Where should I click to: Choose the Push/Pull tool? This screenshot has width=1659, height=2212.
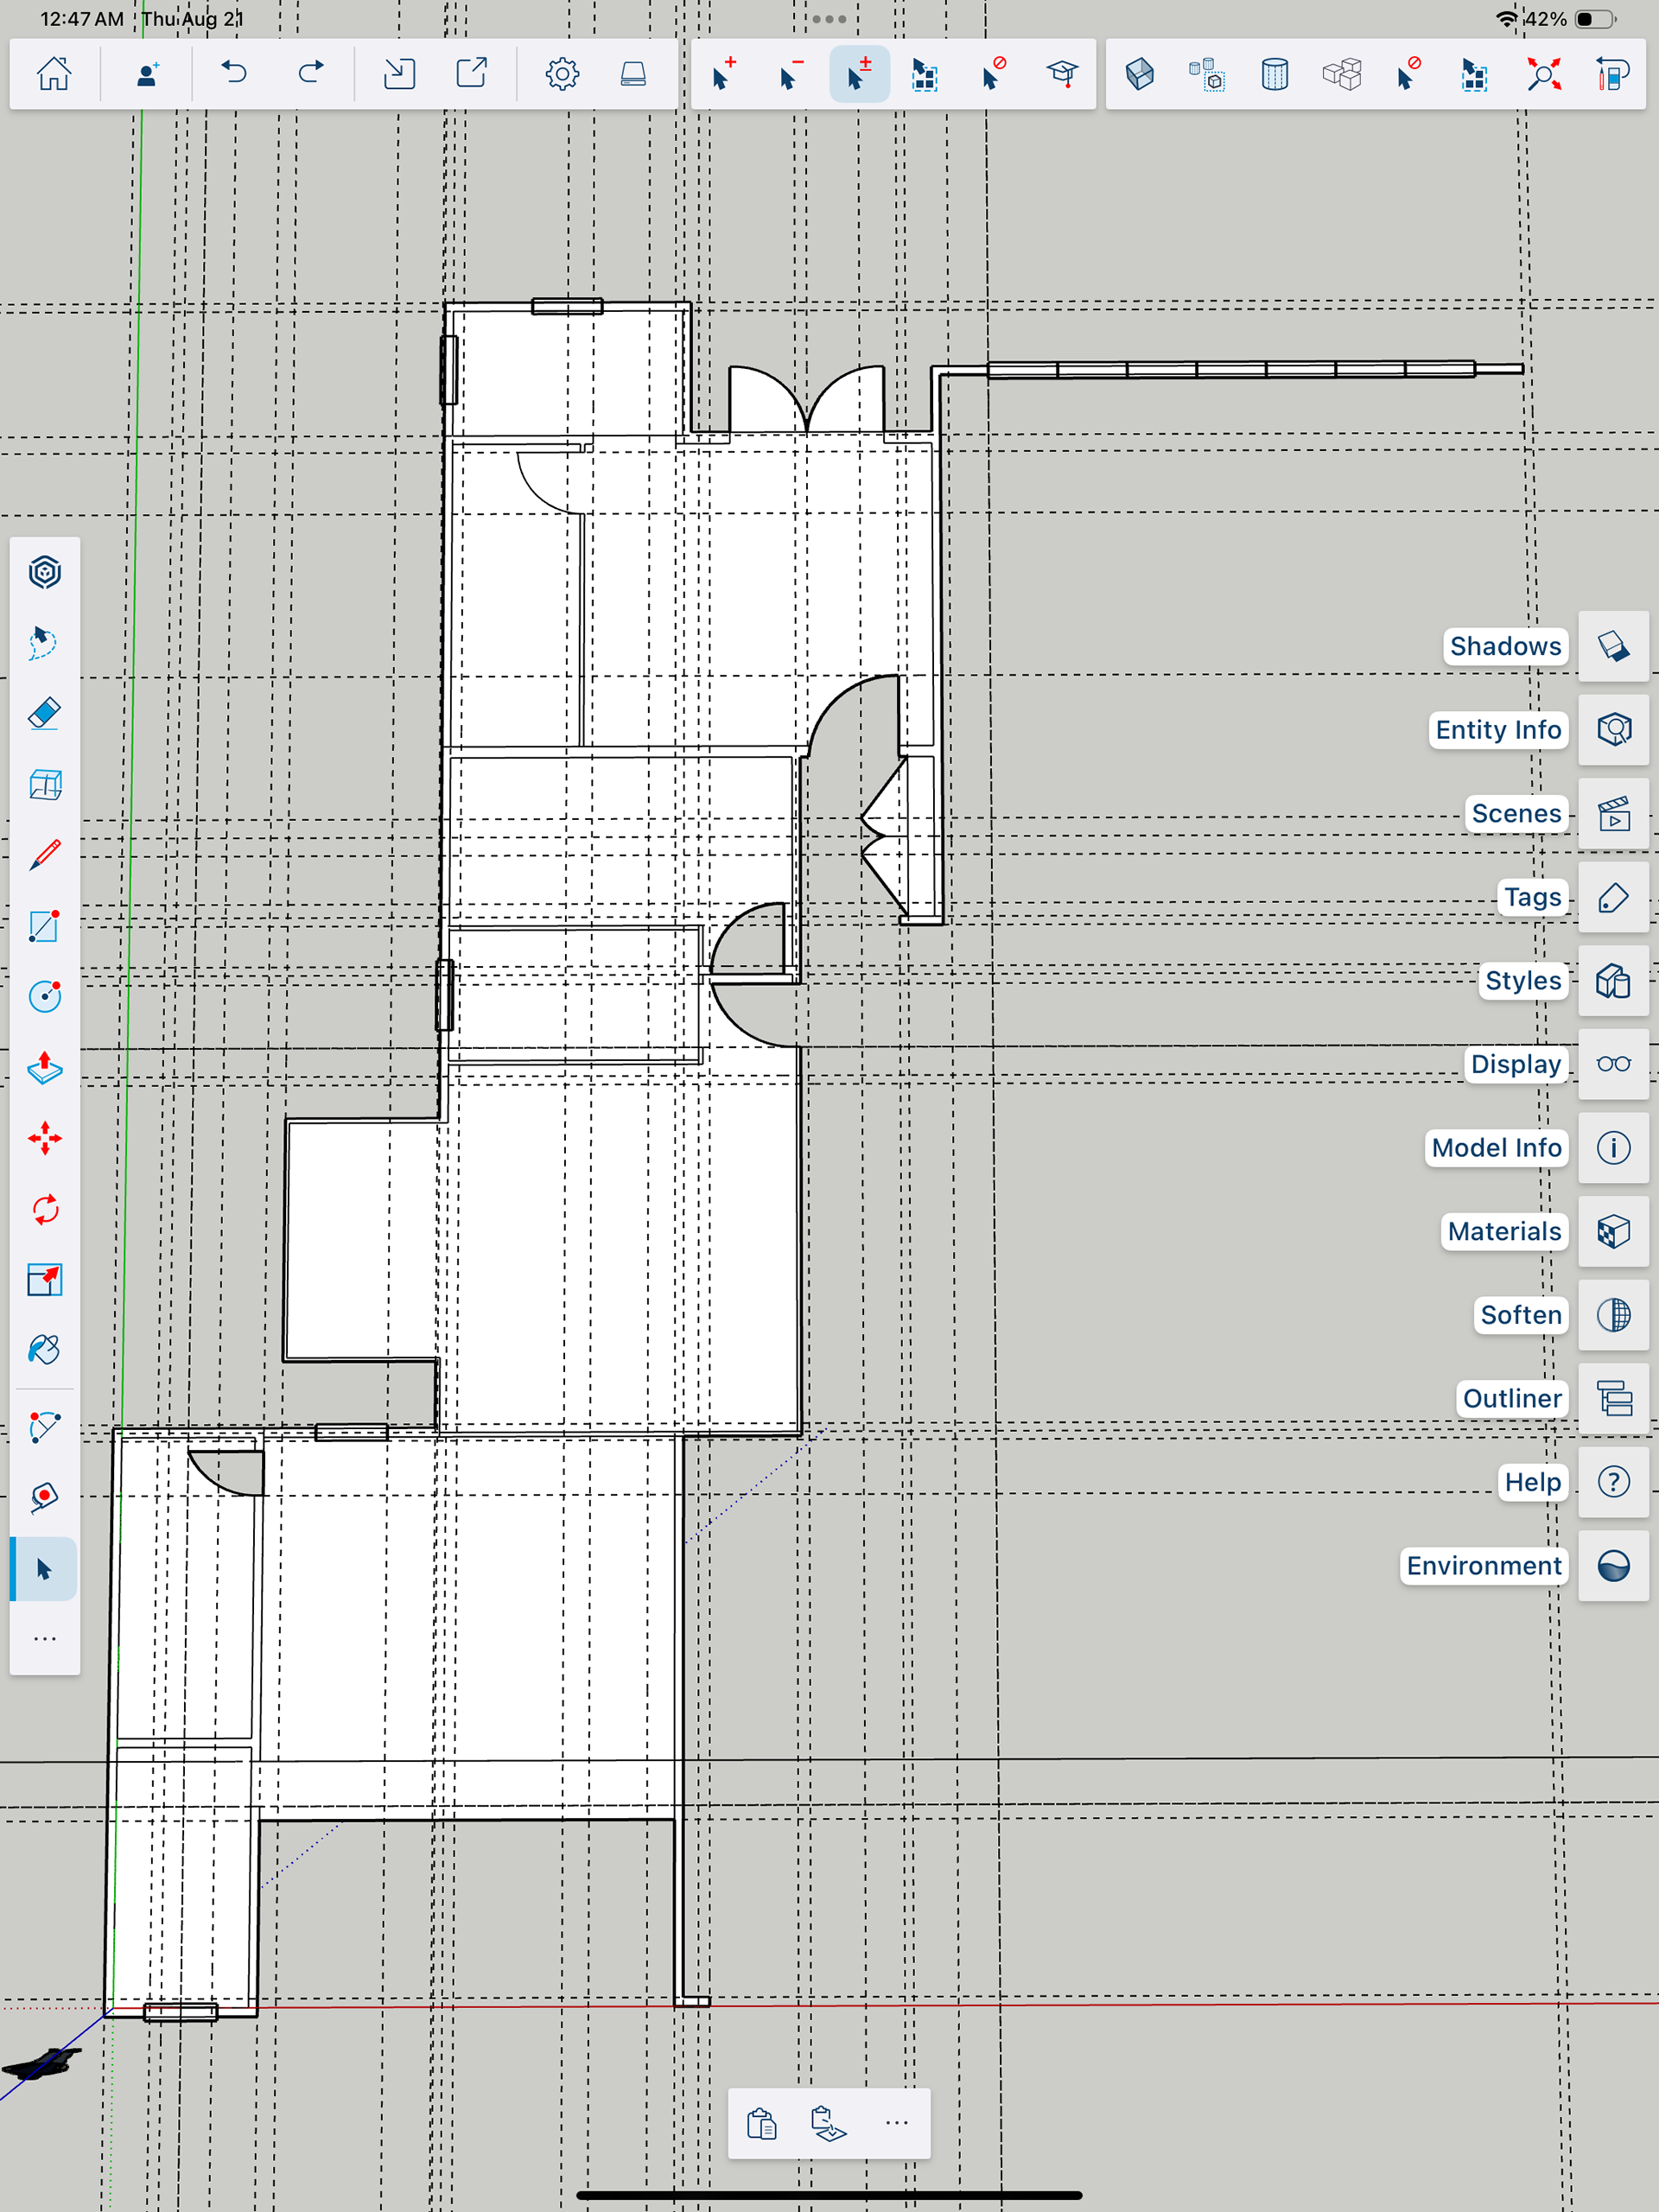[x=45, y=1068]
